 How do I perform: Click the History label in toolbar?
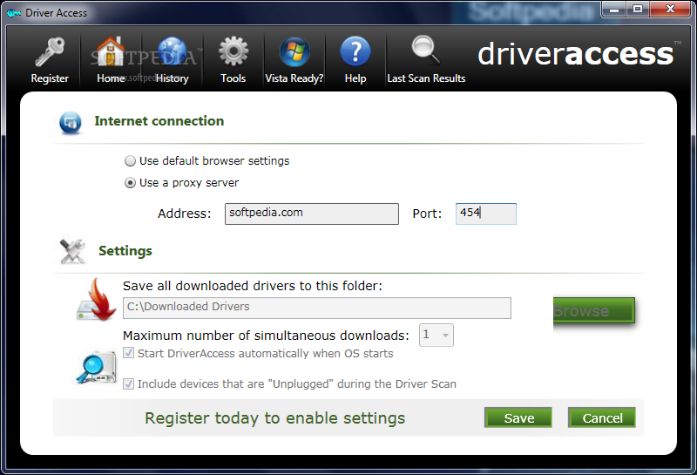(172, 78)
